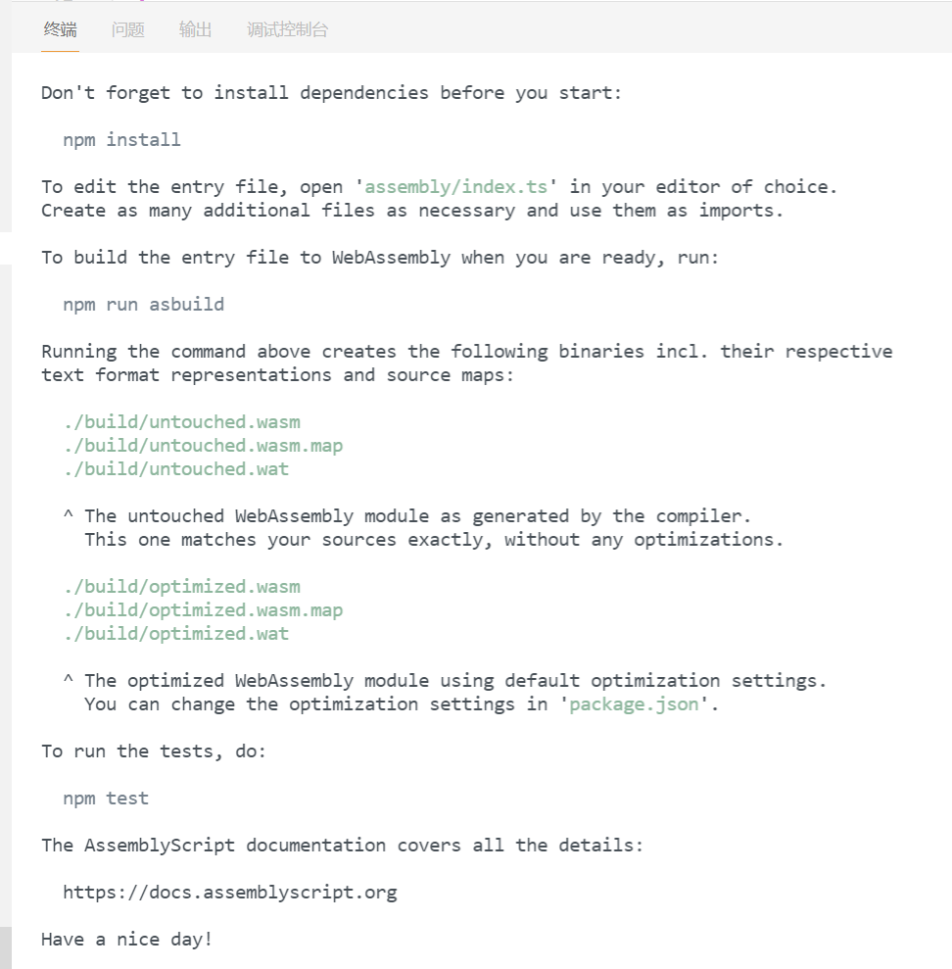Open the package.json link
Viewport: 952px width, 969px height.
(635, 704)
